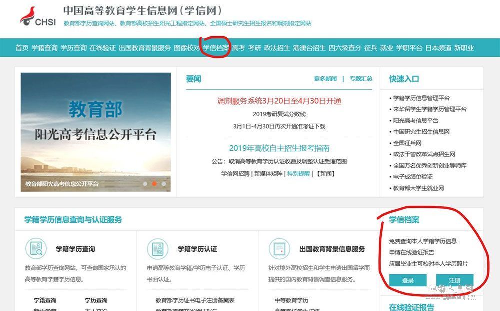This screenshot has width=500, height=311.
Task: Click the 教育部阳光高考信息公开平台 banner image
Action: coord(96,132)
